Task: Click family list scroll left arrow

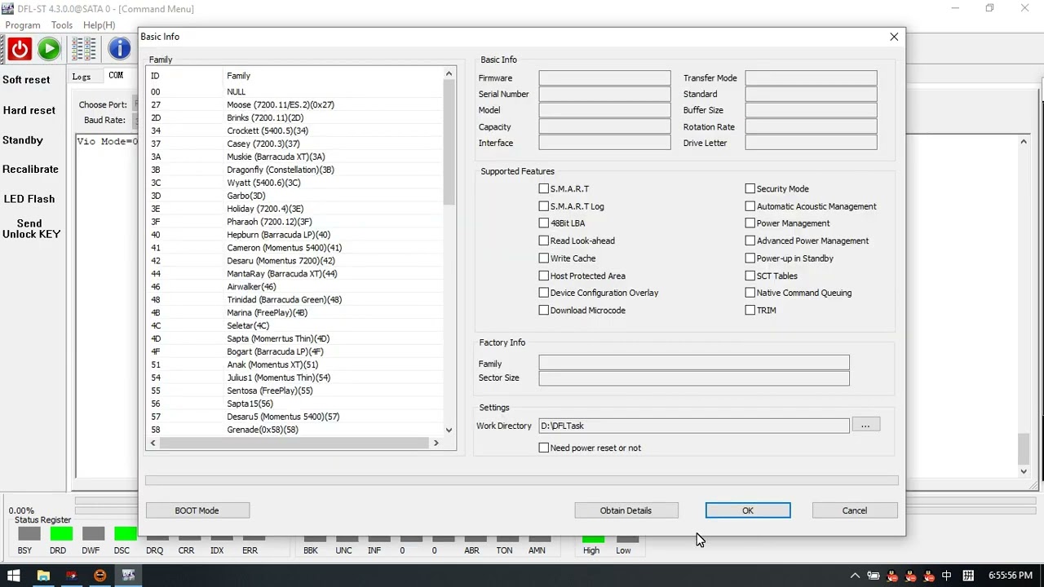Action: [x=153, y=443]
